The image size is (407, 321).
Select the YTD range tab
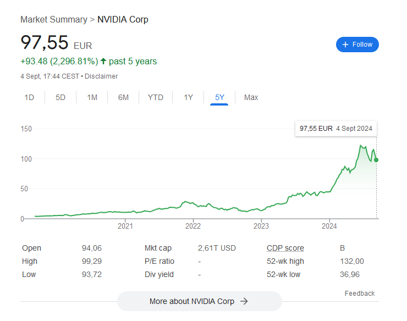[x=155, y=97]
